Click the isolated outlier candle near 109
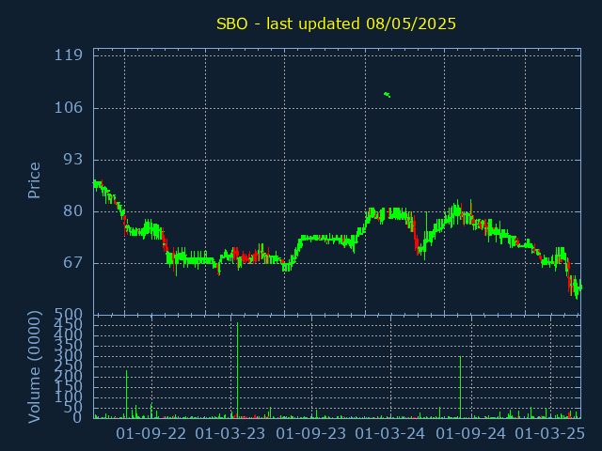Viewport: 602px width, 451px height. point(387,95)
